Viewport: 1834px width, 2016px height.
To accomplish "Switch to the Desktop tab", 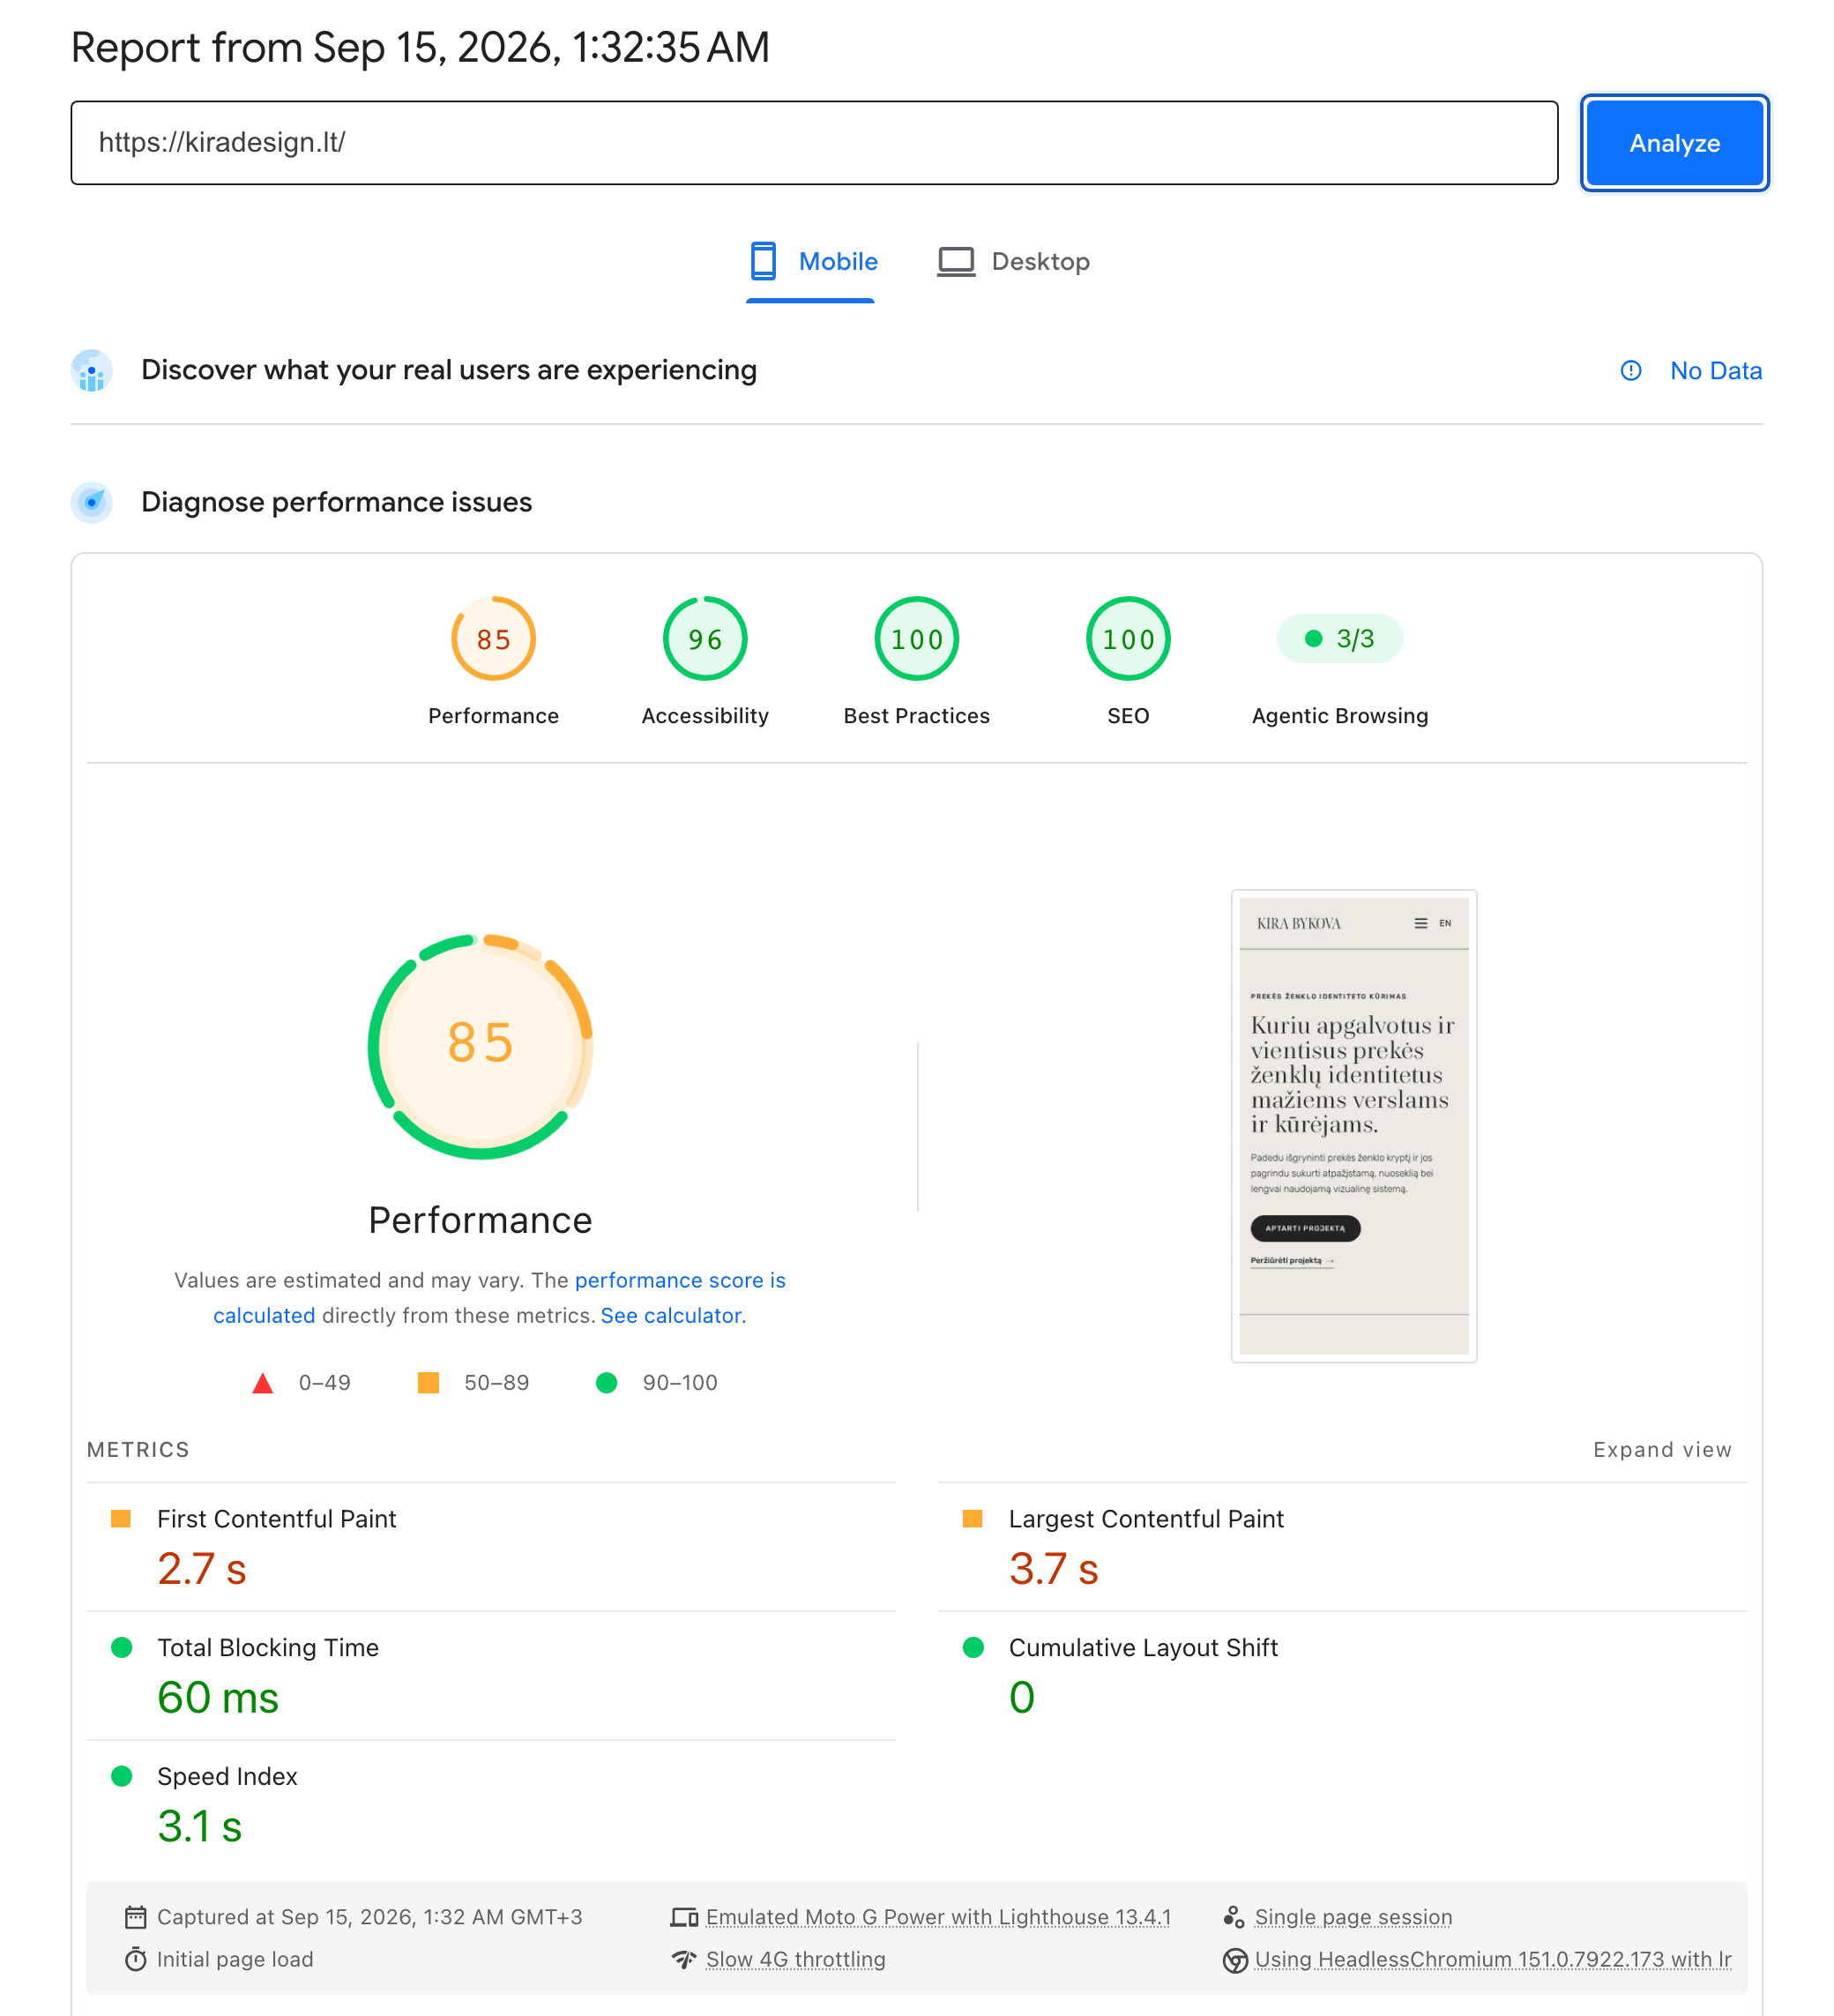I will (x=1013, y=262).
